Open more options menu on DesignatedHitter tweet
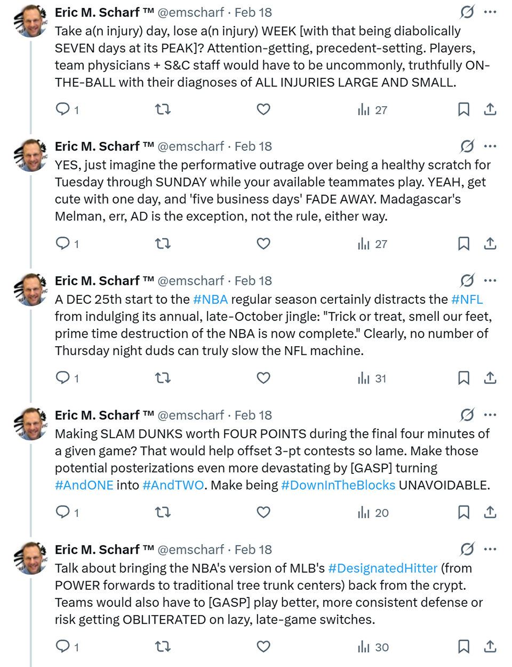 490,549
